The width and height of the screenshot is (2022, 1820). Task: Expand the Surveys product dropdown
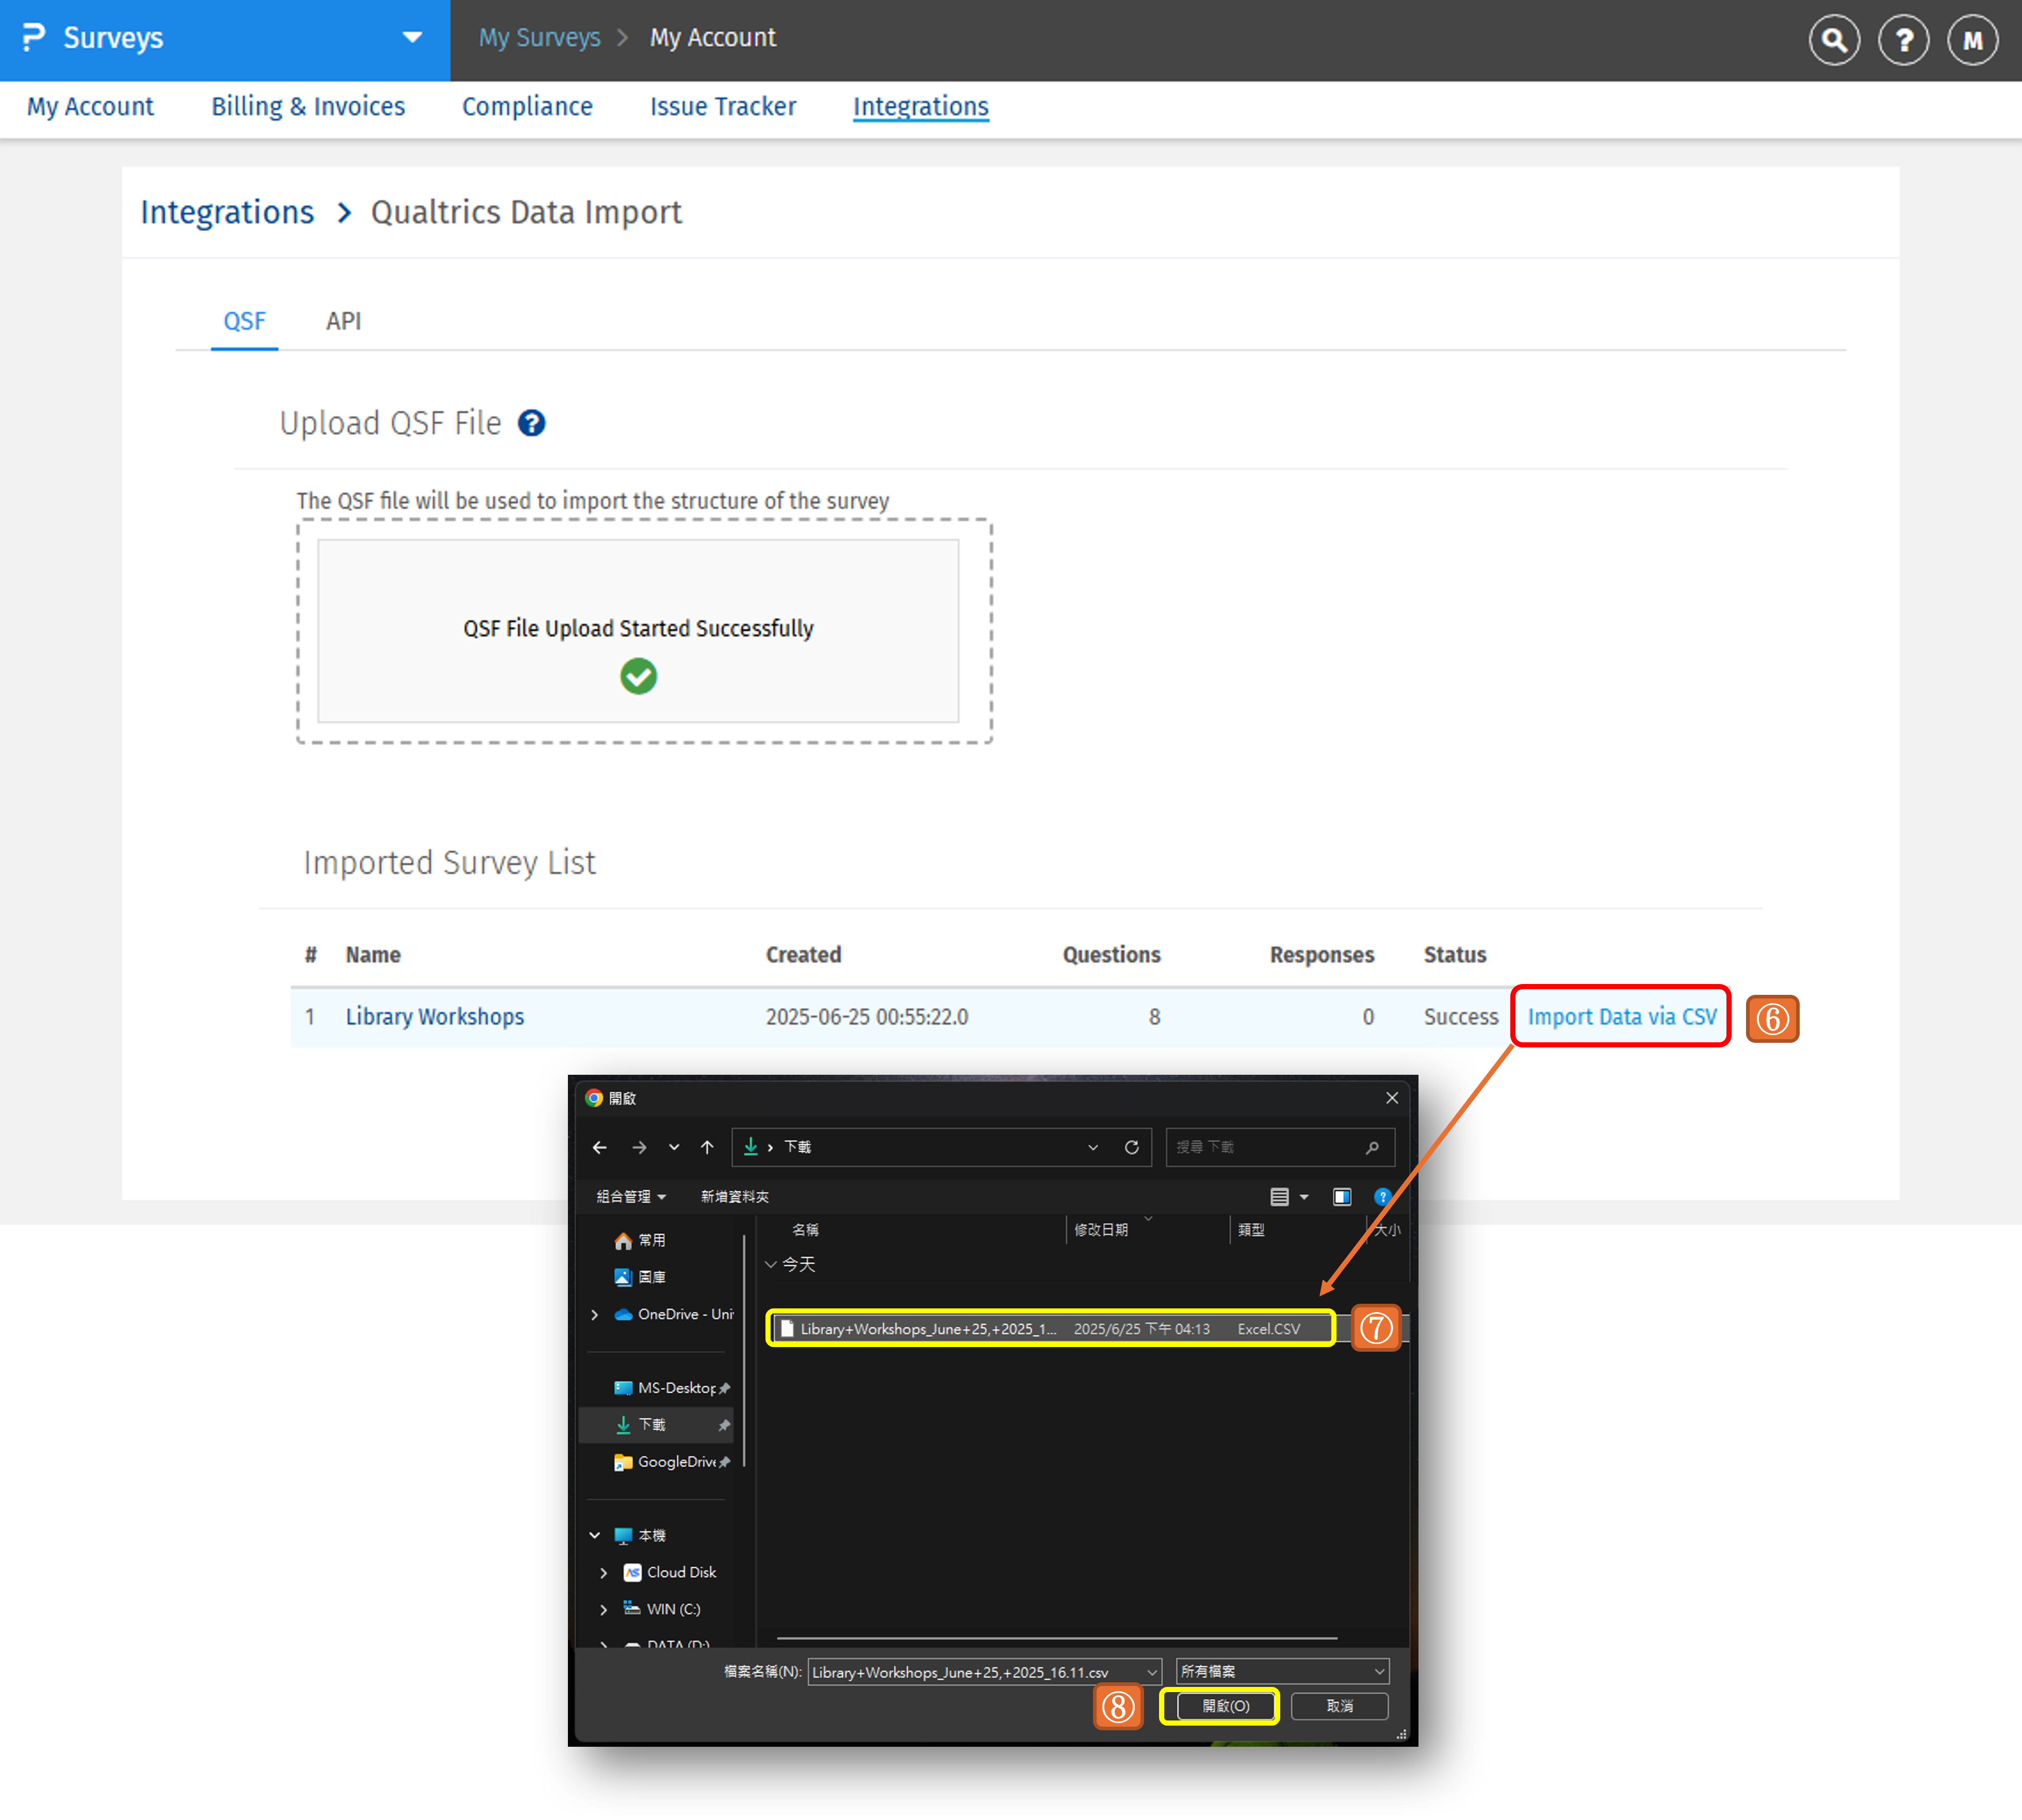click(x=412, y=38)
